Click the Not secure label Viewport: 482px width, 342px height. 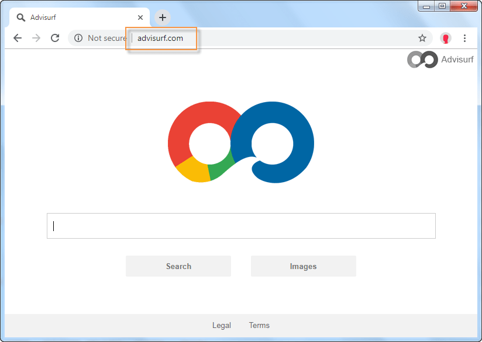point(107,38)
